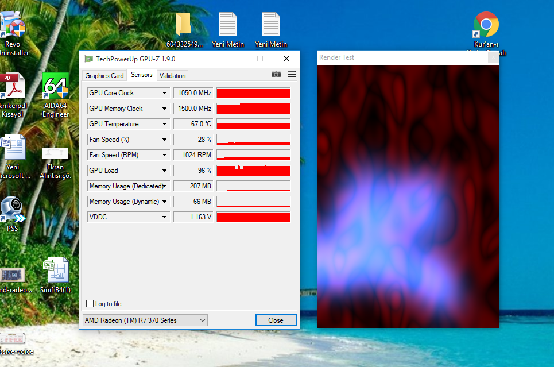Switch to the Validation tab

coord(172,76)
